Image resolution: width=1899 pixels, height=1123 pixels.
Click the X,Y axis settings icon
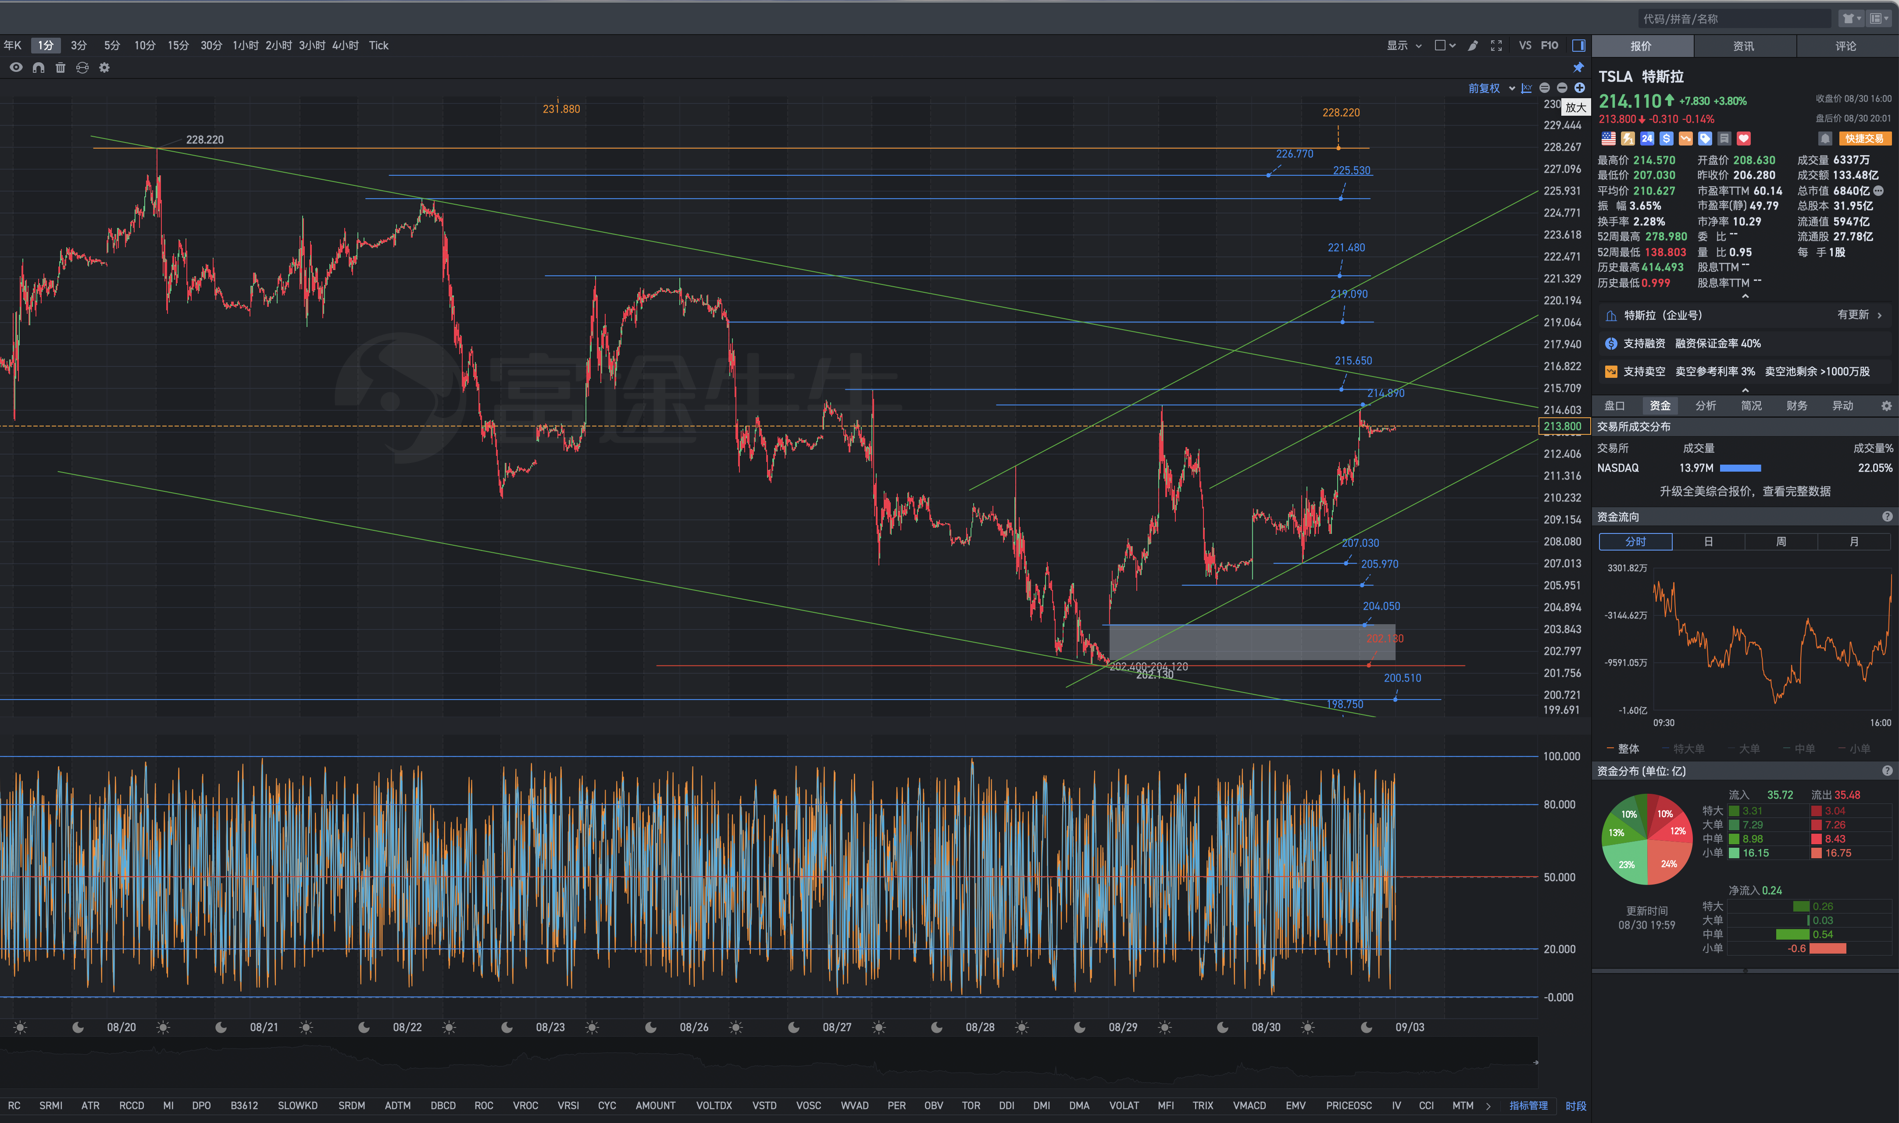[x=1527, y=88]
